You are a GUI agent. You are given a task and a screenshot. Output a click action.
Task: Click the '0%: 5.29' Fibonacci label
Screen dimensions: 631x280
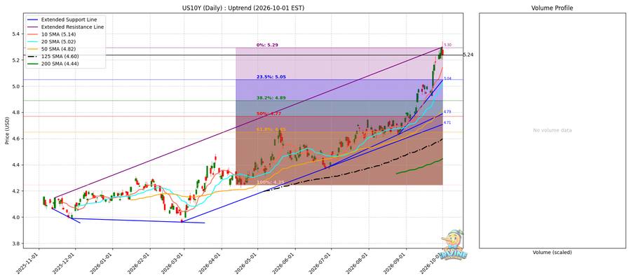266,45
